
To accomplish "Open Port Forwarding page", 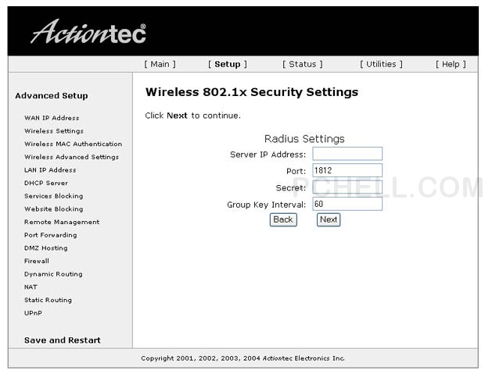I will [x=50, y=235].
